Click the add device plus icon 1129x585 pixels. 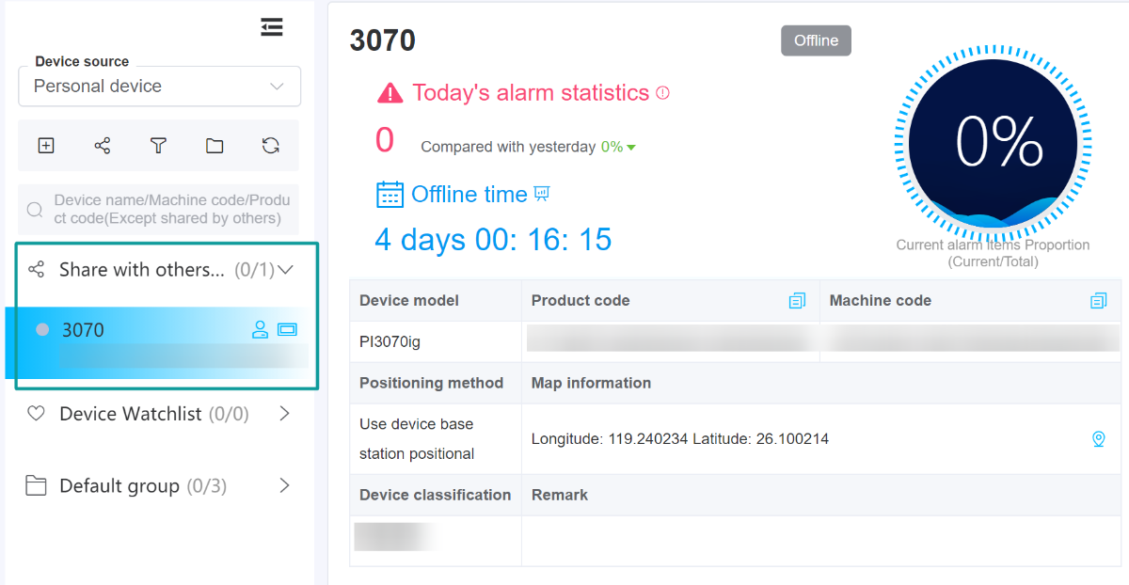(46, 146)
